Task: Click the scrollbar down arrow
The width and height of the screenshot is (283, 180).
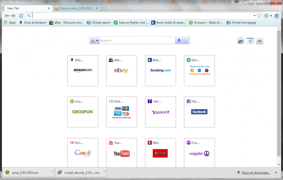Action: pos(279,165)
